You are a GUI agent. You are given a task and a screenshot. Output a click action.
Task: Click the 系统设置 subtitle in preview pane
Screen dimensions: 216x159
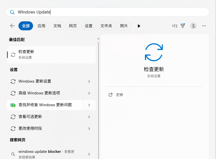[154, 76]
